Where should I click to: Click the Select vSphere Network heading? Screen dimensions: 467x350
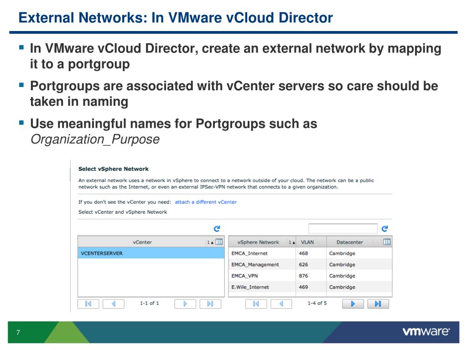[x=114, y=169]
